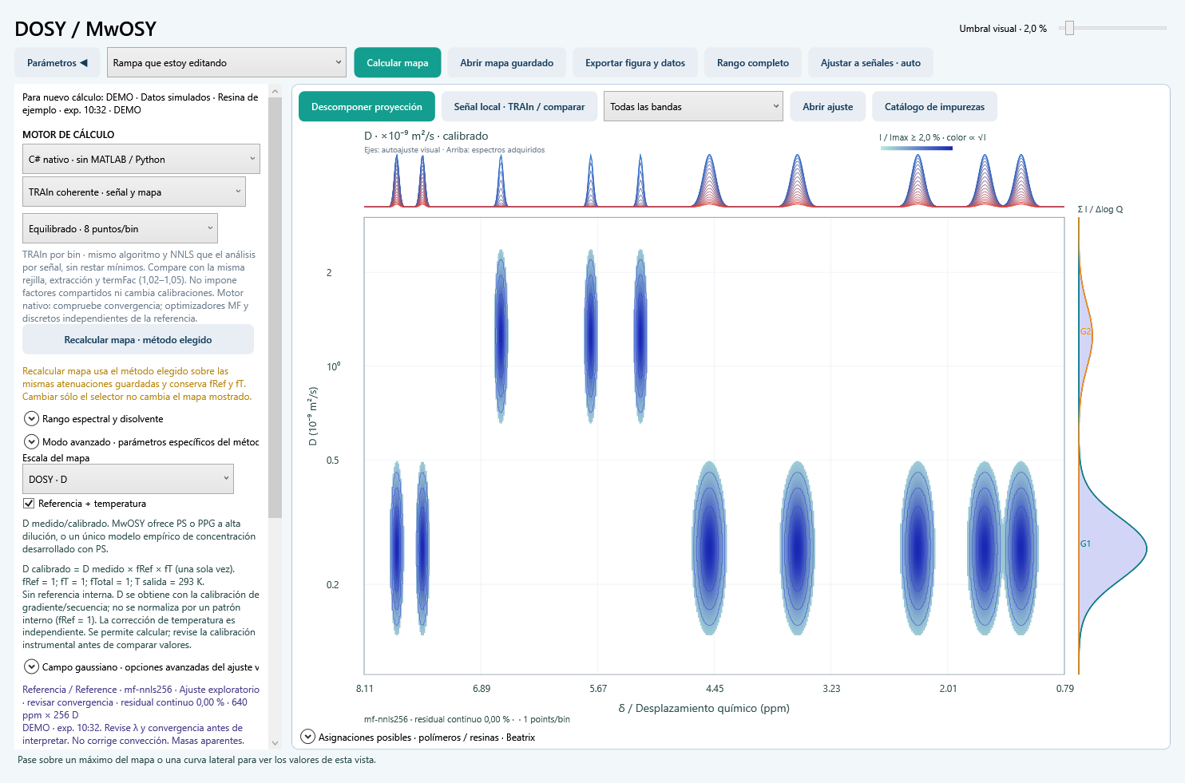
Task: Open the 'C# nativo · sin MATLAB / Python' dropdown
Action: [x=141, y=160]
